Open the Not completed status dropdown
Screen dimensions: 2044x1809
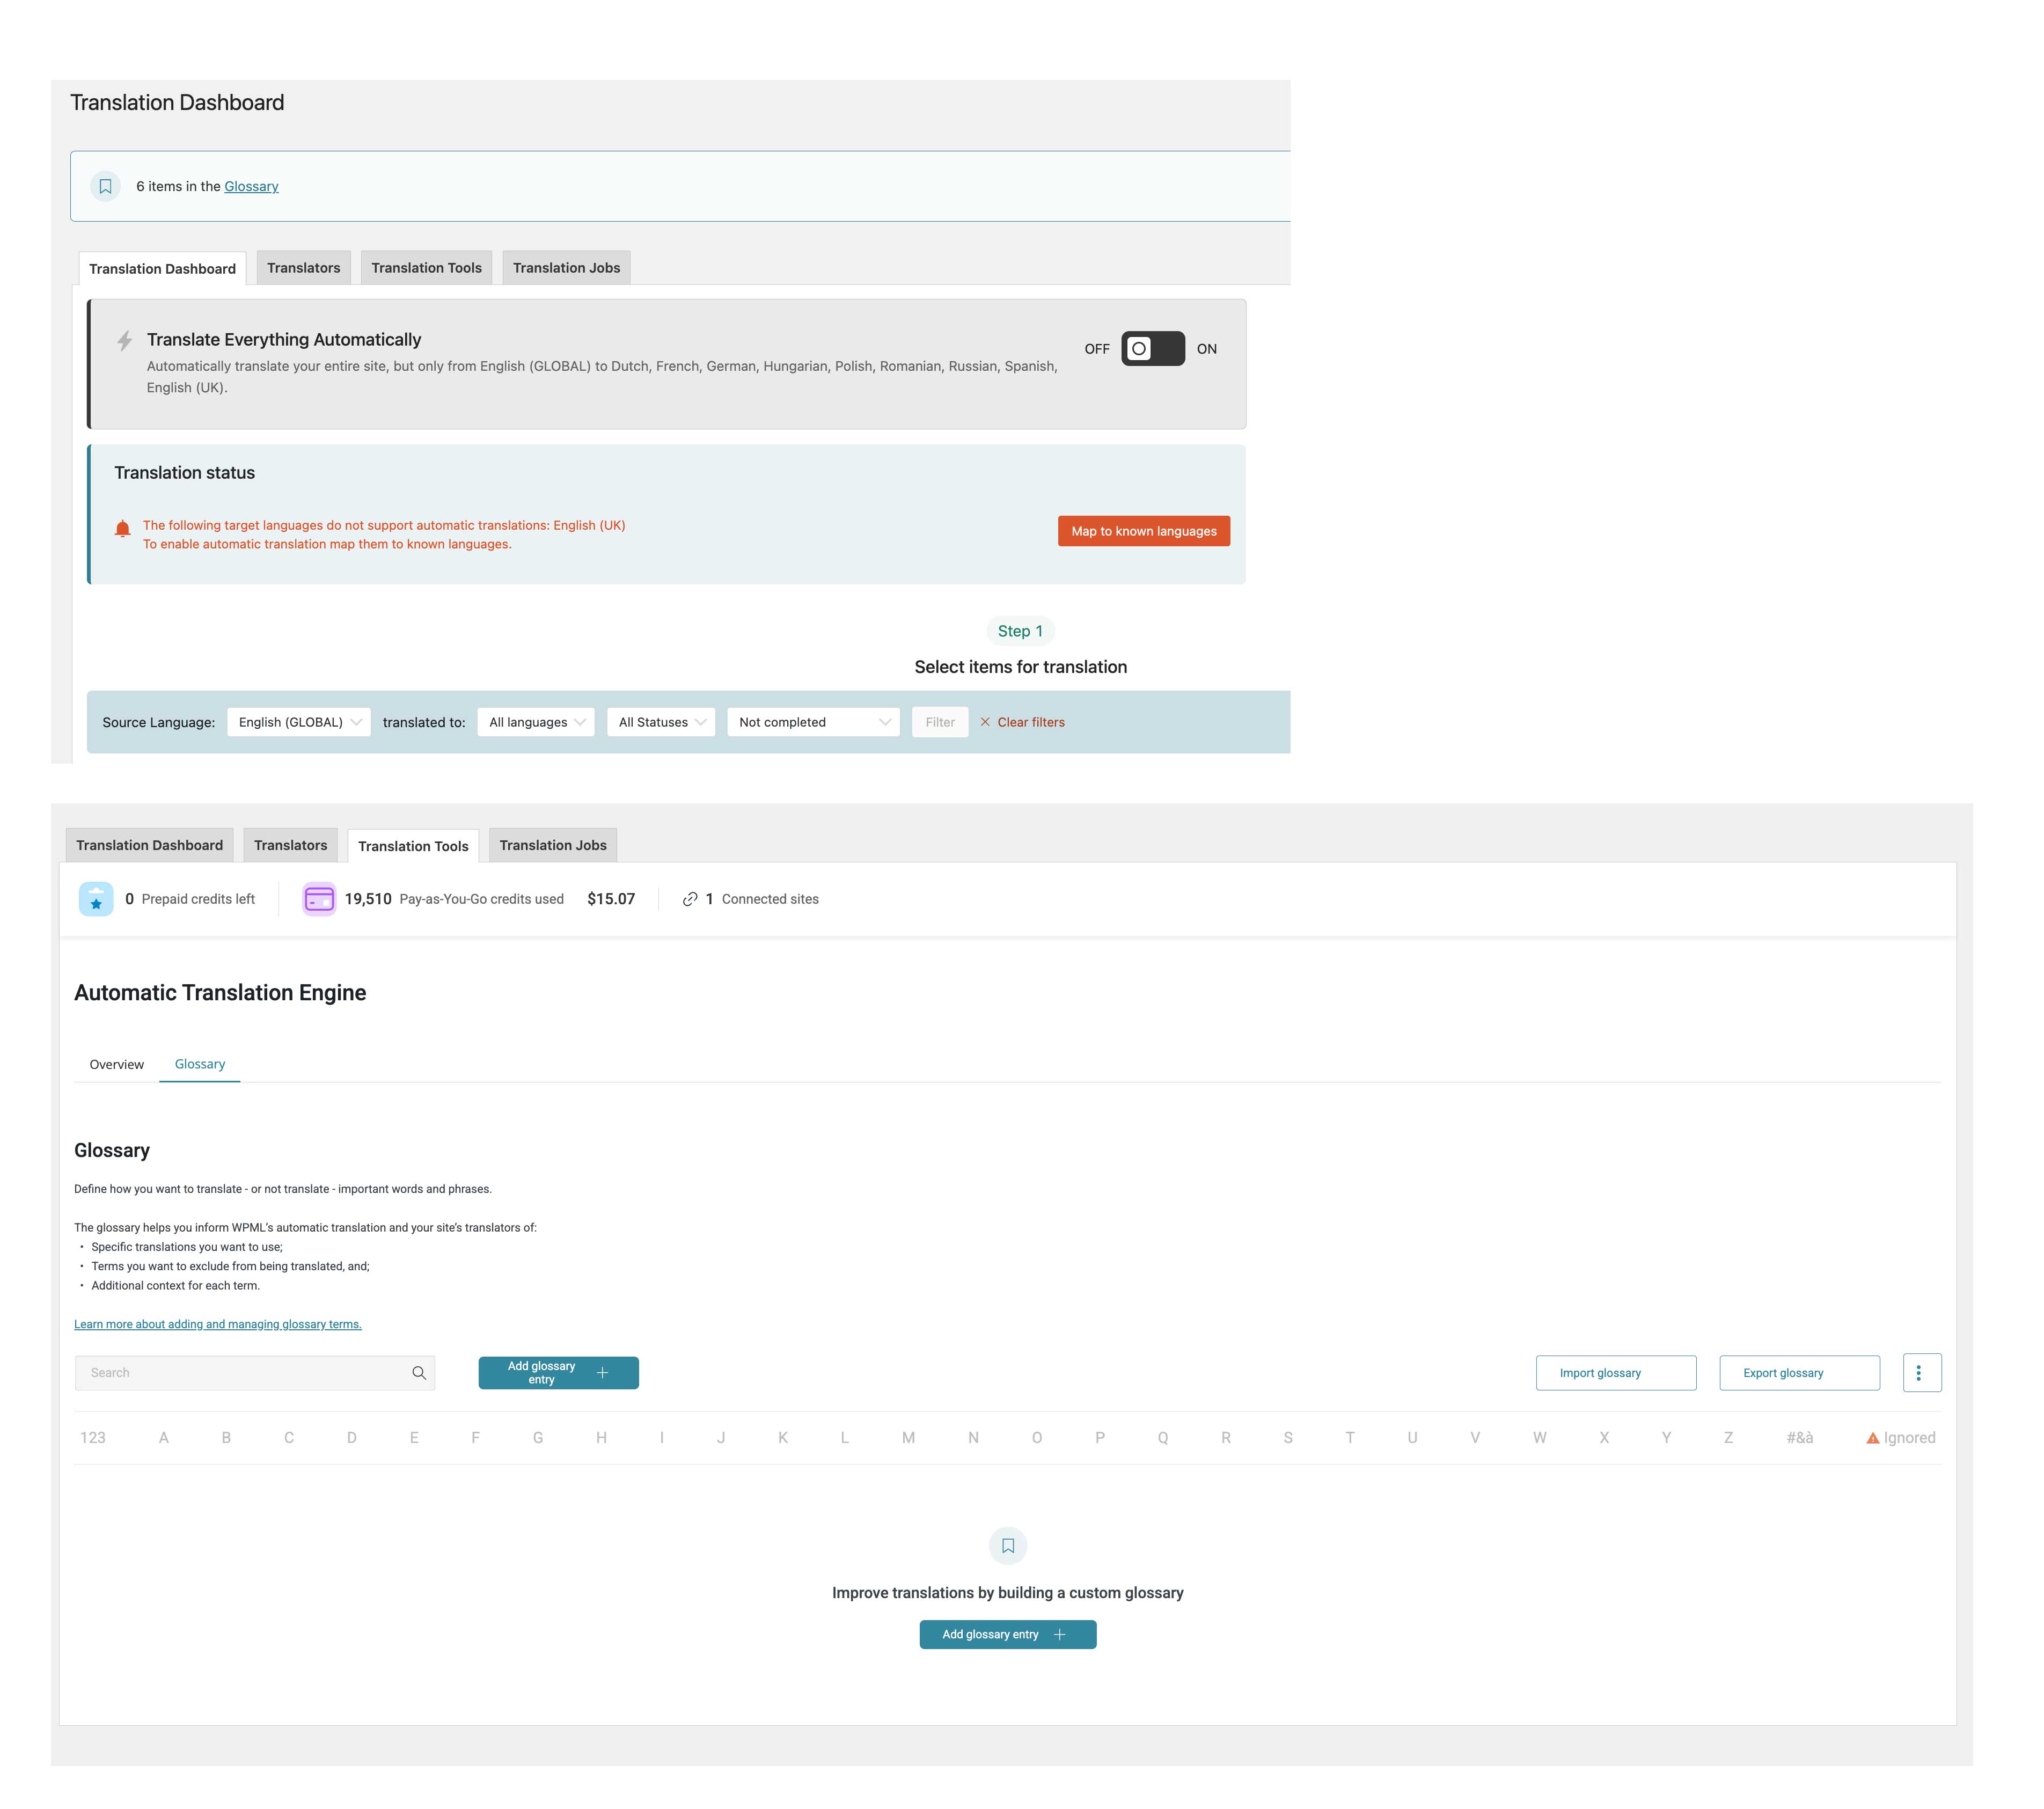pos(813,722)
